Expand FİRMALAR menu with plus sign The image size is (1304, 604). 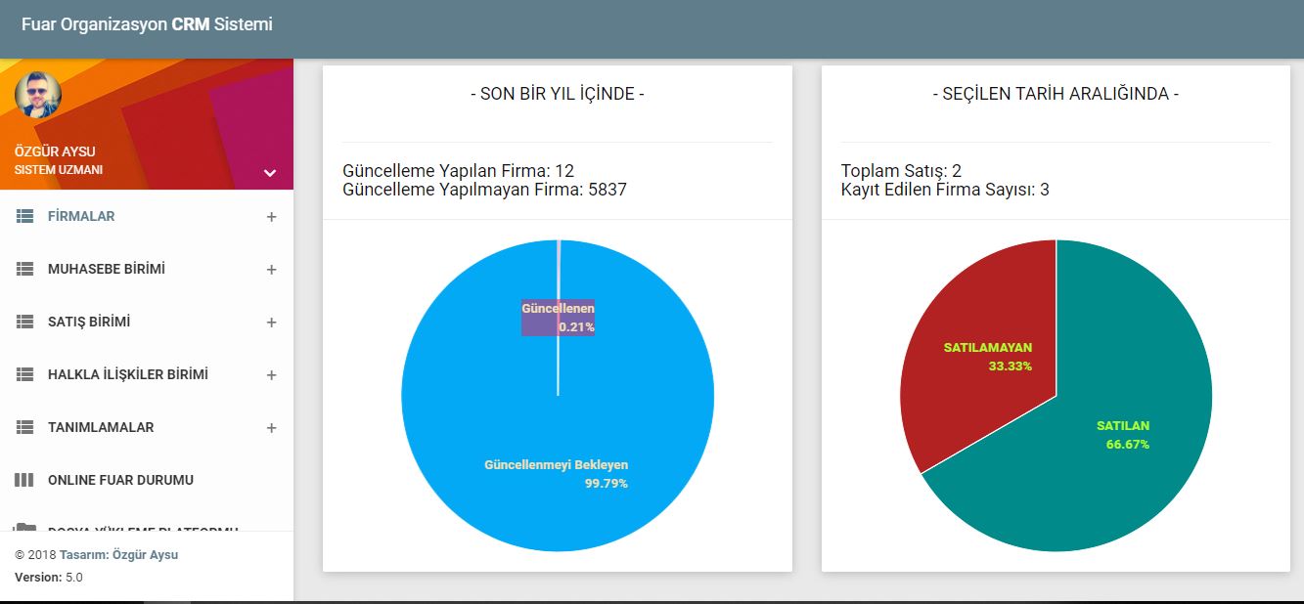(272, 217)
